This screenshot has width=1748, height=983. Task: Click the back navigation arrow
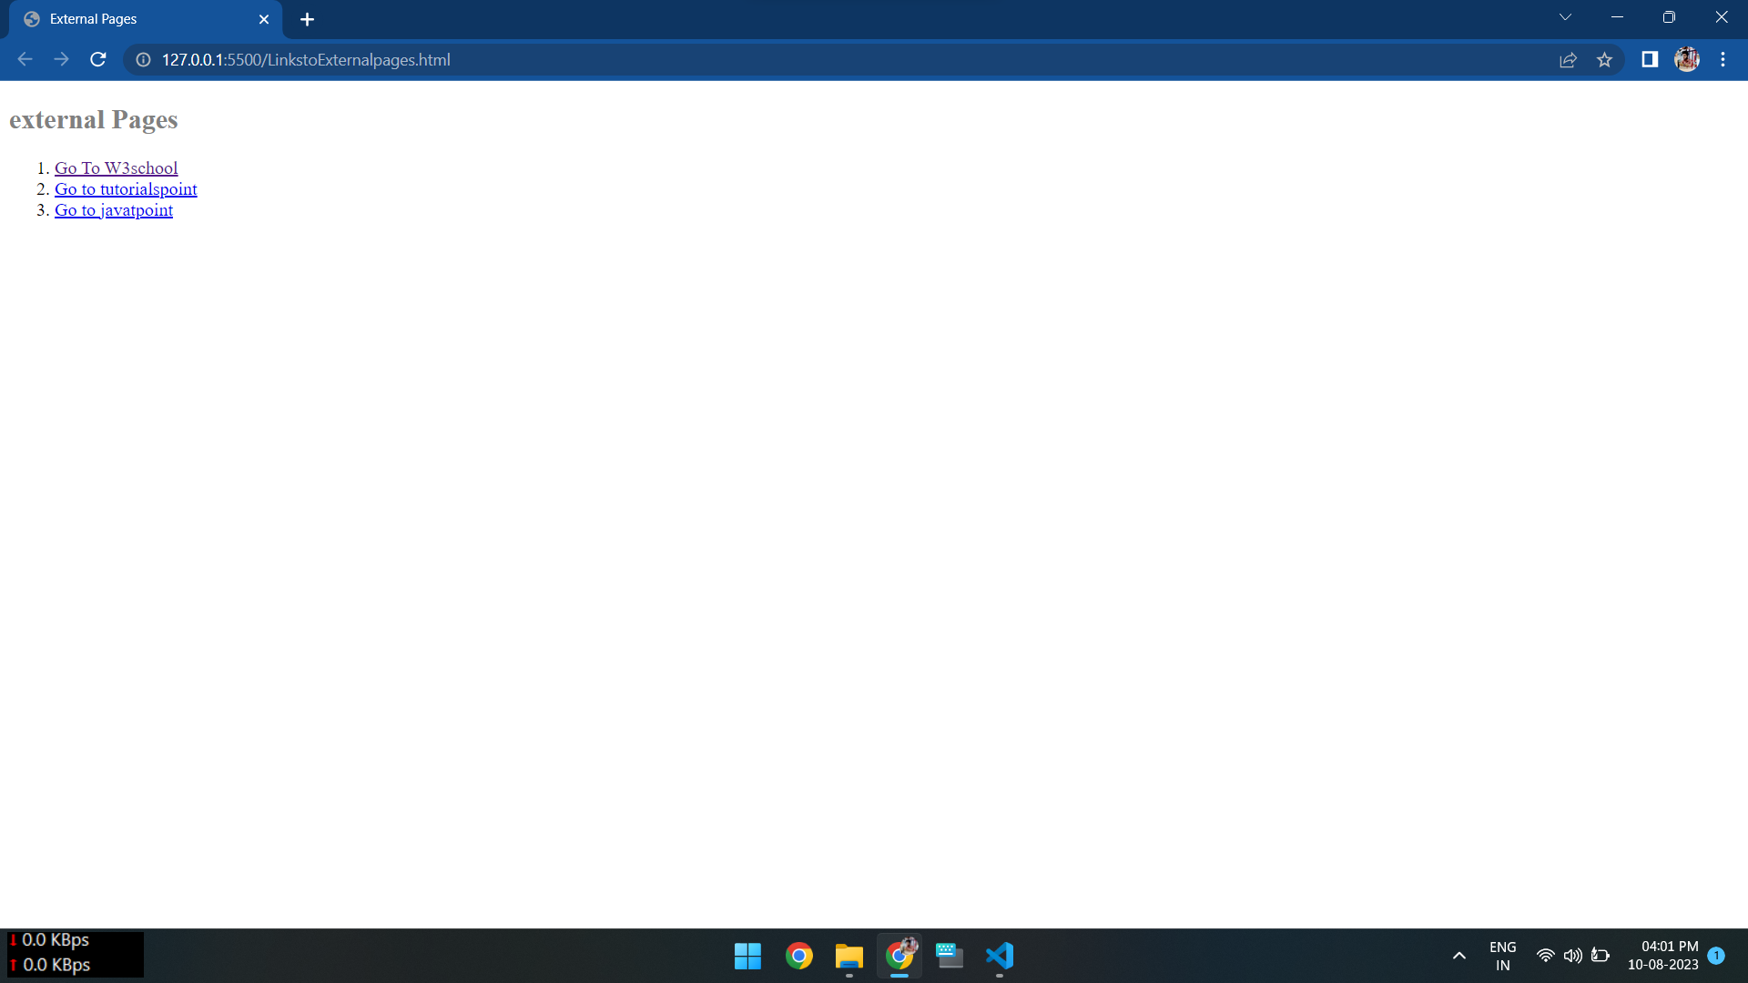[x=24, y=59]
